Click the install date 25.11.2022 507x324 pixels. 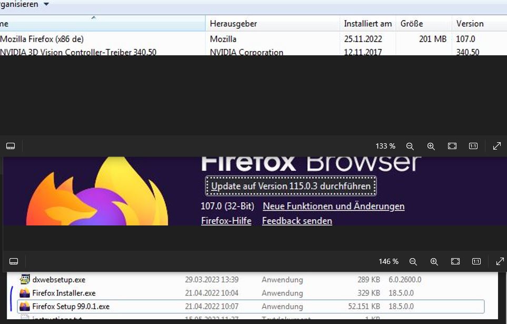pyautogui.click(x=363, y=39)
